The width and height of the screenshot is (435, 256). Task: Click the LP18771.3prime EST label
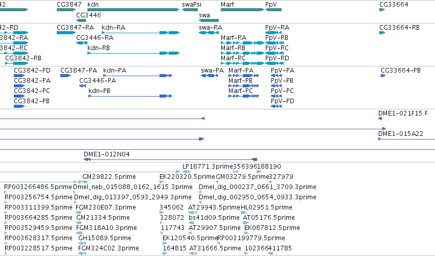point(208,167)
